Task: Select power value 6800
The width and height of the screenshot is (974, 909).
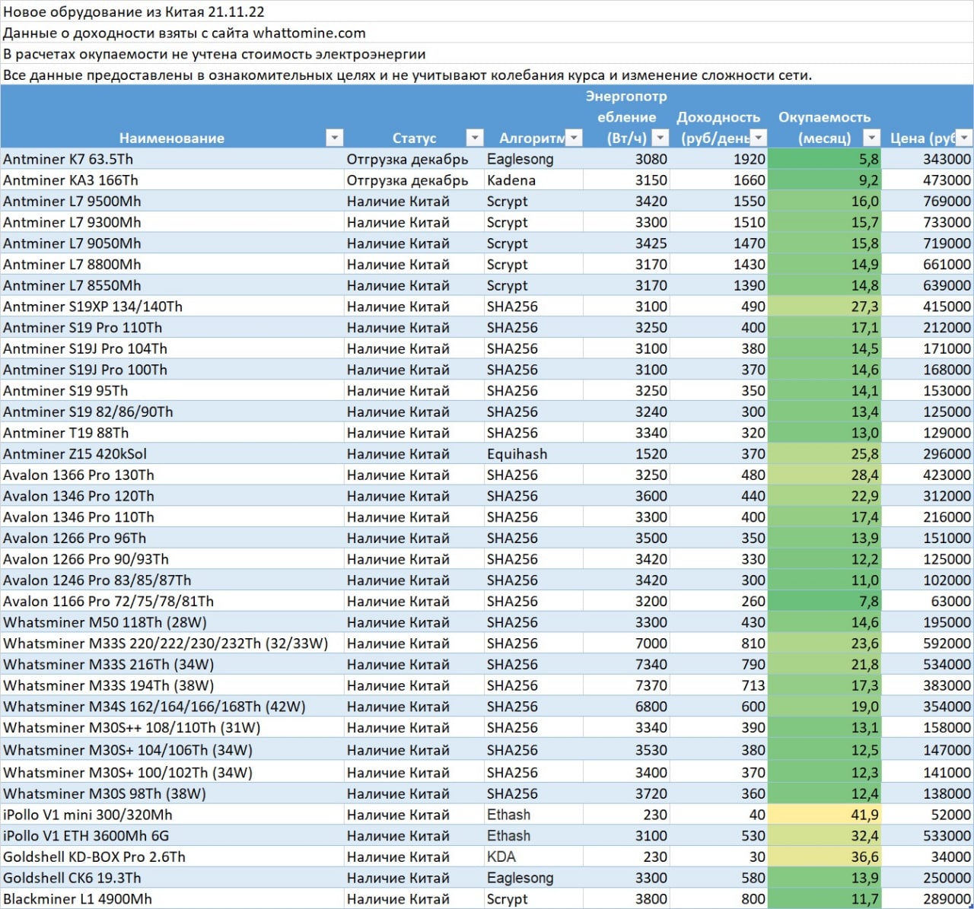Action: (x=626, y=707)
